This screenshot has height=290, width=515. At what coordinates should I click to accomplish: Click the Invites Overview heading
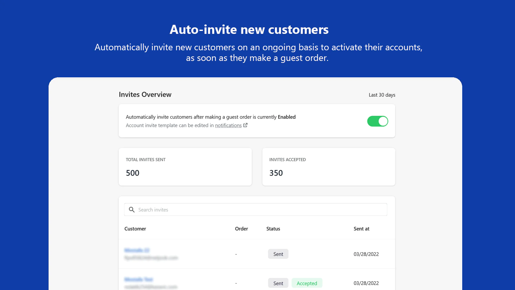pos(145,95)
